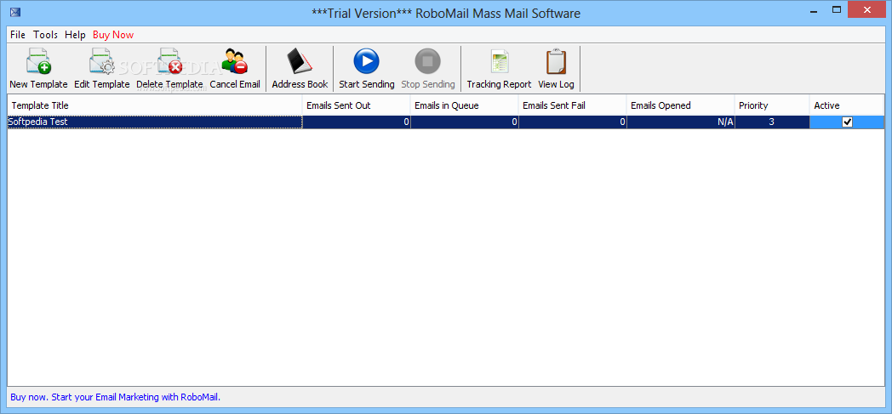The image size is (892, 414).
Task: Click the N/A Emails Opened cell
Action: coord(680,122)
